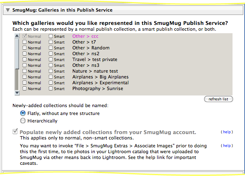Tick Smart for Airplanes > Experimental
This screenshot has width=245, height=176.
coord(51,83)
